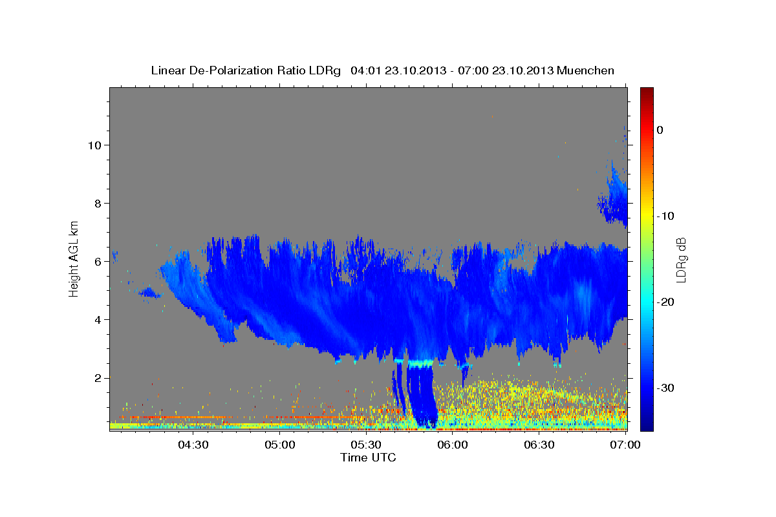Click the 05:30 time tick label
The height and width of the screenshot is (517, 776).
(366, 445)
